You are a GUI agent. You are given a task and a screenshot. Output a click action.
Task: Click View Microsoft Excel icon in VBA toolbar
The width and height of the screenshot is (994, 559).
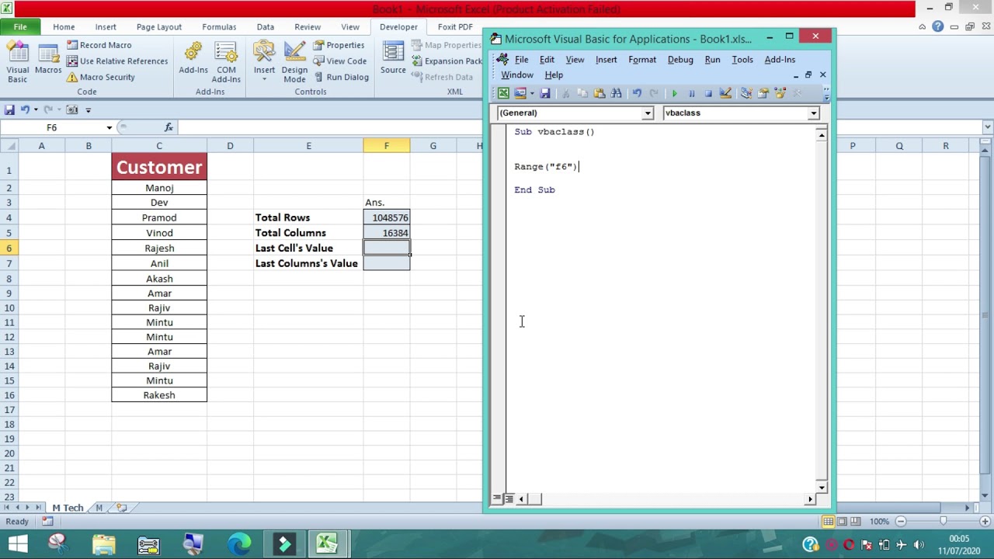[503, 94]
